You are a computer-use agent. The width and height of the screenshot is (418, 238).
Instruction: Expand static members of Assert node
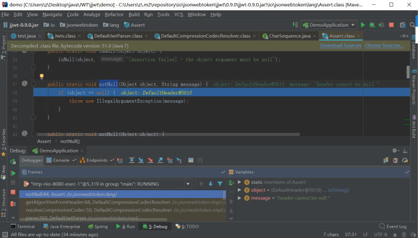[x=239, y=182]
